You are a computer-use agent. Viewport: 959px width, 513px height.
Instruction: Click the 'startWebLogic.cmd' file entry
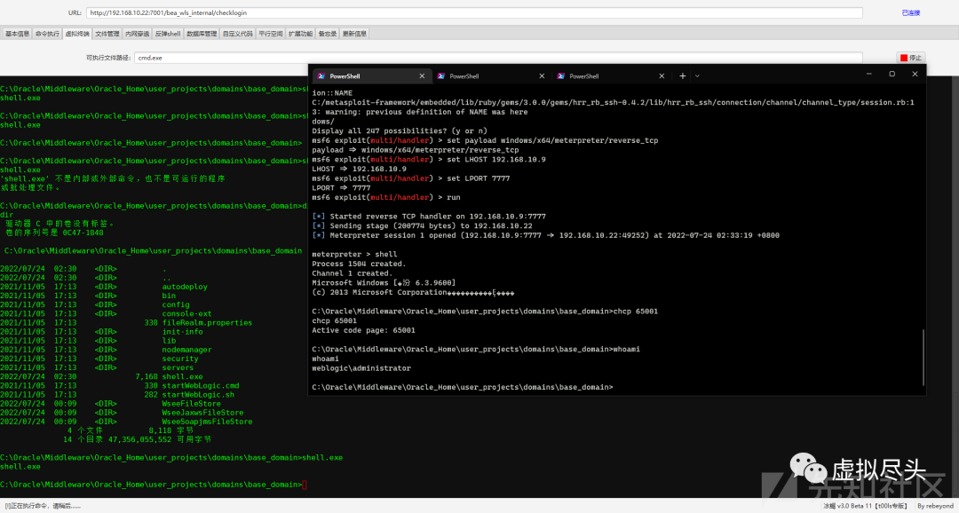coord(201,386)
